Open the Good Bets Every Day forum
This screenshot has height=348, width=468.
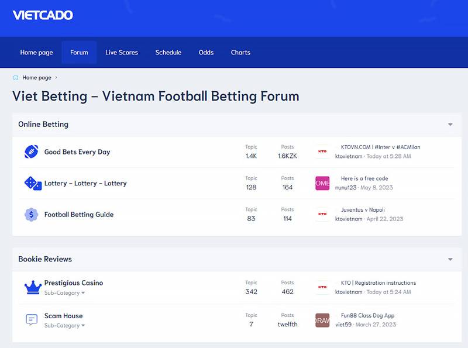click(77, 152)
